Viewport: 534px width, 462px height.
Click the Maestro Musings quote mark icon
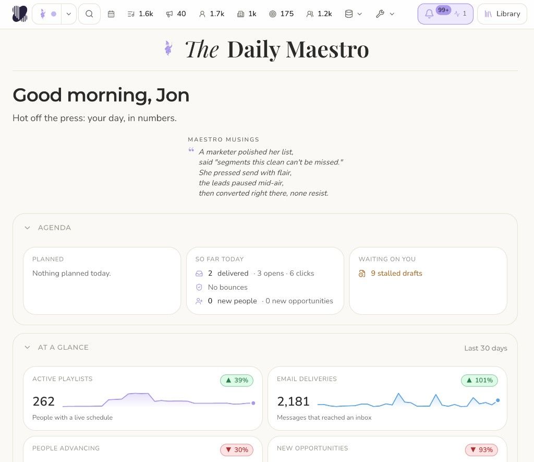[191, 150]
